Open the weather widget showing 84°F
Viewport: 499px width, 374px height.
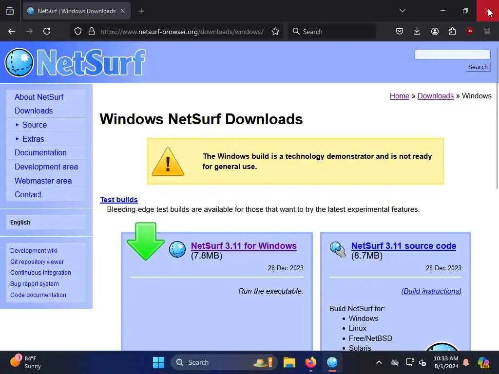tap(25, 362)
